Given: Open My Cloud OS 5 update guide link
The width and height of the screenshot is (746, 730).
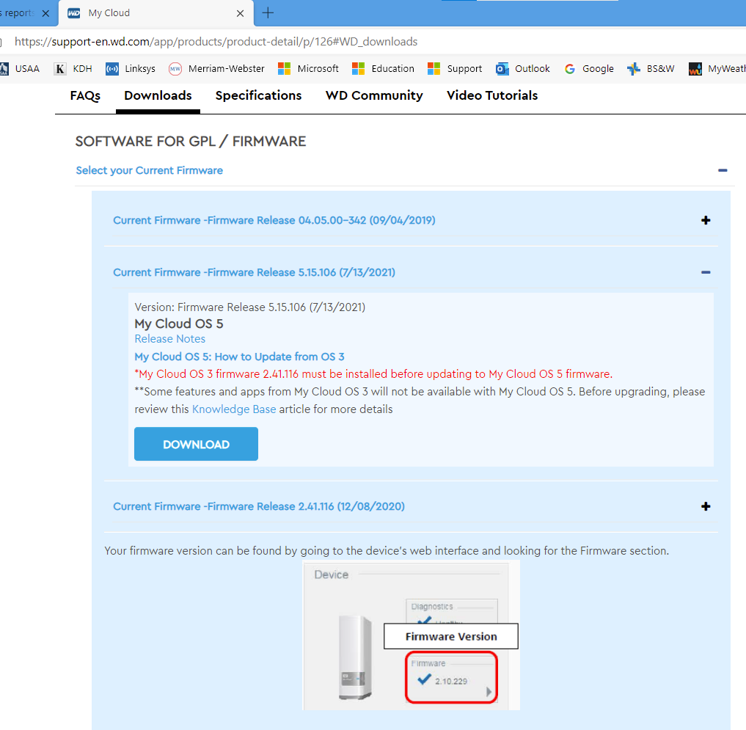Looking at the screenshot, I should pyautogui.click(x=239, y=357).
